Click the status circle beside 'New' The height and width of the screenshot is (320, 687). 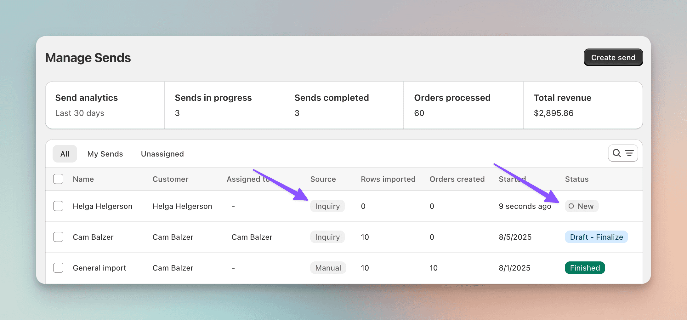(x=571, y=206)
